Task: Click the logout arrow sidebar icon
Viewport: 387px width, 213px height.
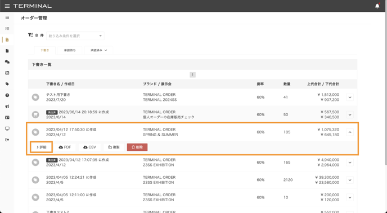Action: click(x=7, y=140)
